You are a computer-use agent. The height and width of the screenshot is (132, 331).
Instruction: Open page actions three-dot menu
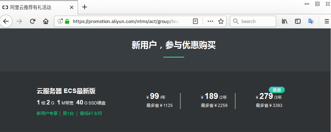click(x=210, y=21)
